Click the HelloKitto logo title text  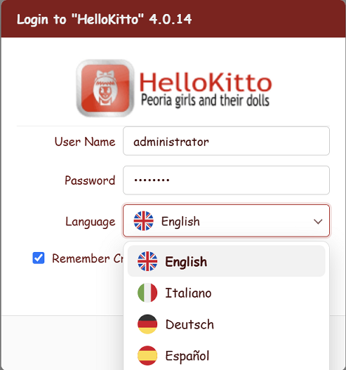206,82
